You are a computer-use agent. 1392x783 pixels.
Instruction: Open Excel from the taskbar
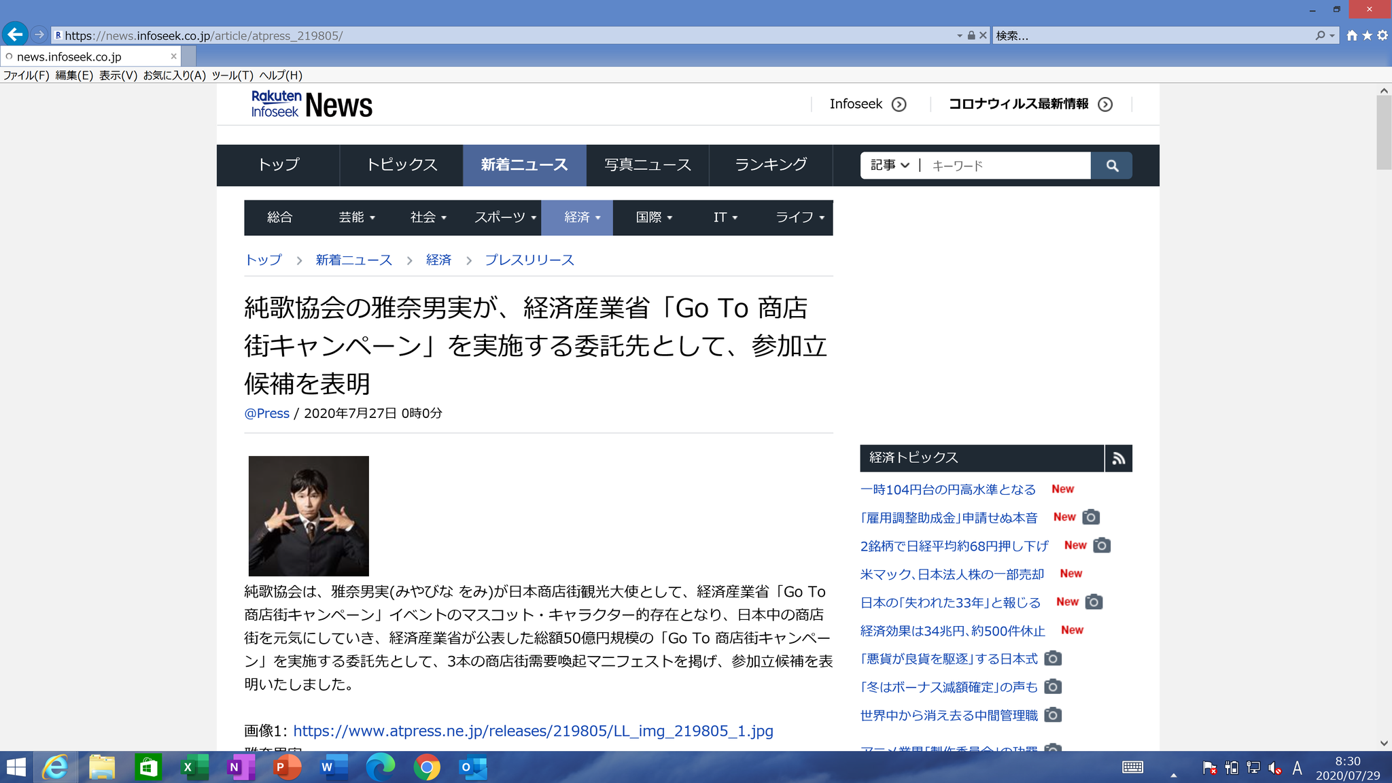(x=194, y=767)
